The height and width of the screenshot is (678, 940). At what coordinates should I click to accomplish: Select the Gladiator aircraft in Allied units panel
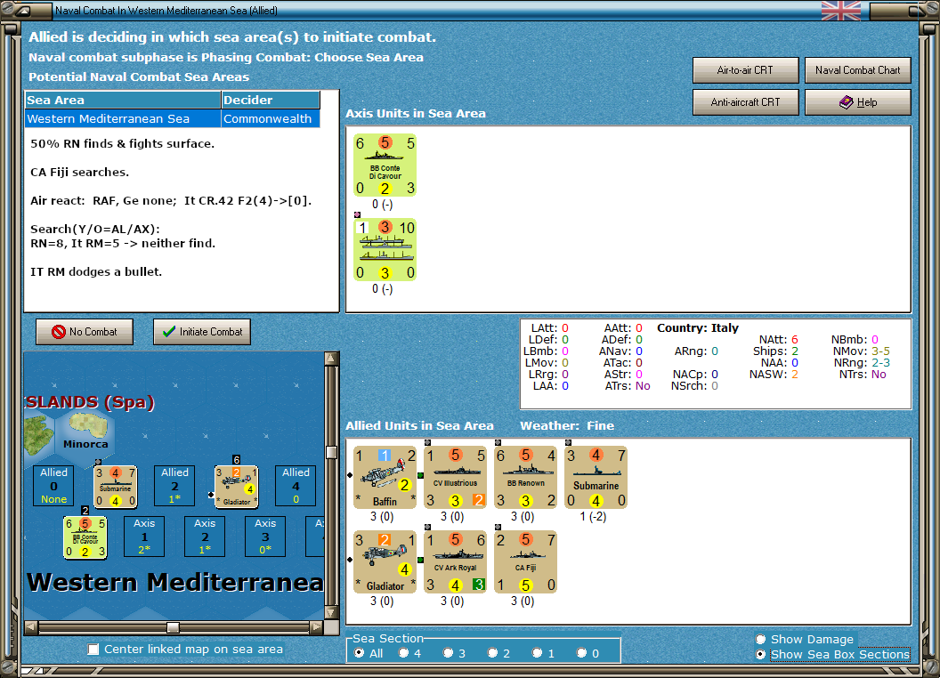click(385, 562)
